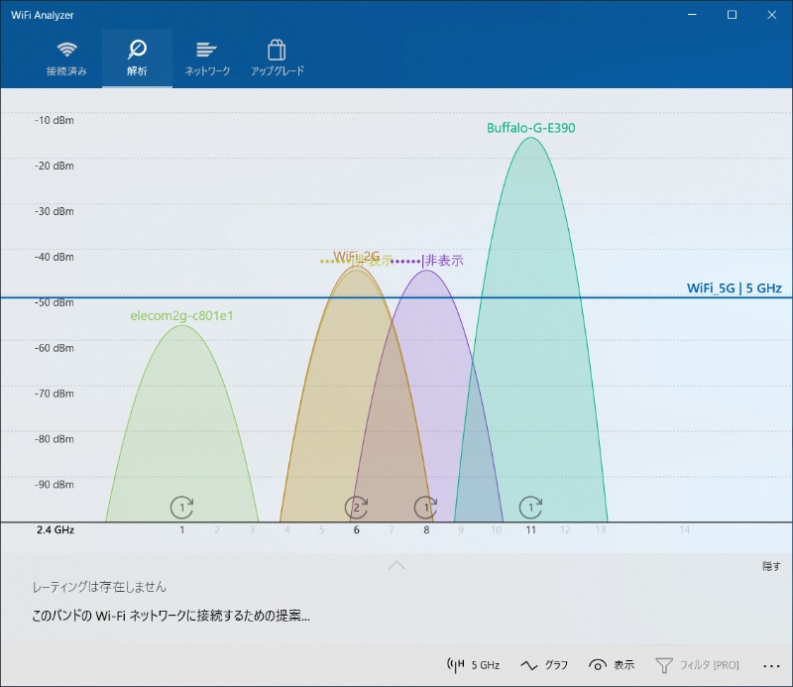Image resolution: width=793 pixels, height=687 pixels.
Task: Click the refresh badge on channel 11
Action: pos(531,506)
